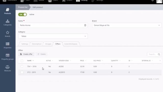The image size is (163, 92).
Task: Sort offers by QUANTITY column header
Action: click(x=115, y=61)
